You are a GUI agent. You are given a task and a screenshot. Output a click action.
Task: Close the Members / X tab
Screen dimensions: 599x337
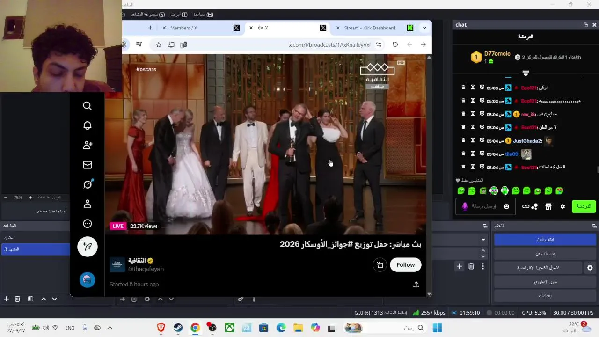(x=164, y=28)
